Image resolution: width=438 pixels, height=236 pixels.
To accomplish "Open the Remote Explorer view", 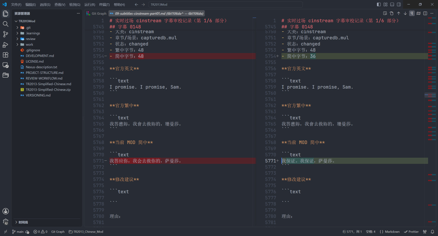I will pyautogui.click(x=5, y=65).
